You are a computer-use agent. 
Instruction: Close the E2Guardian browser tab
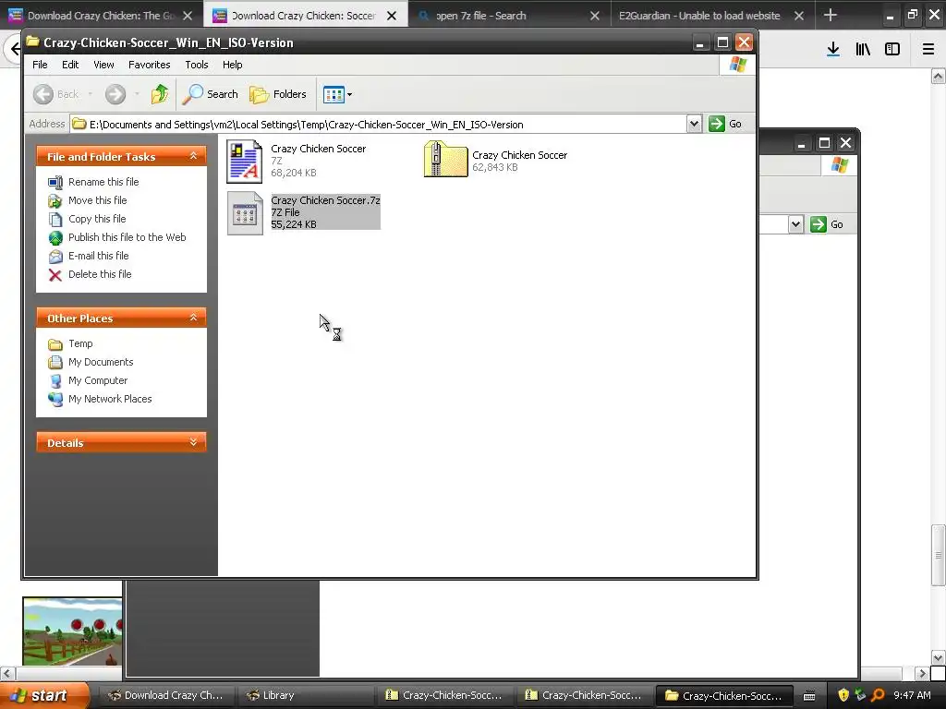799,16
